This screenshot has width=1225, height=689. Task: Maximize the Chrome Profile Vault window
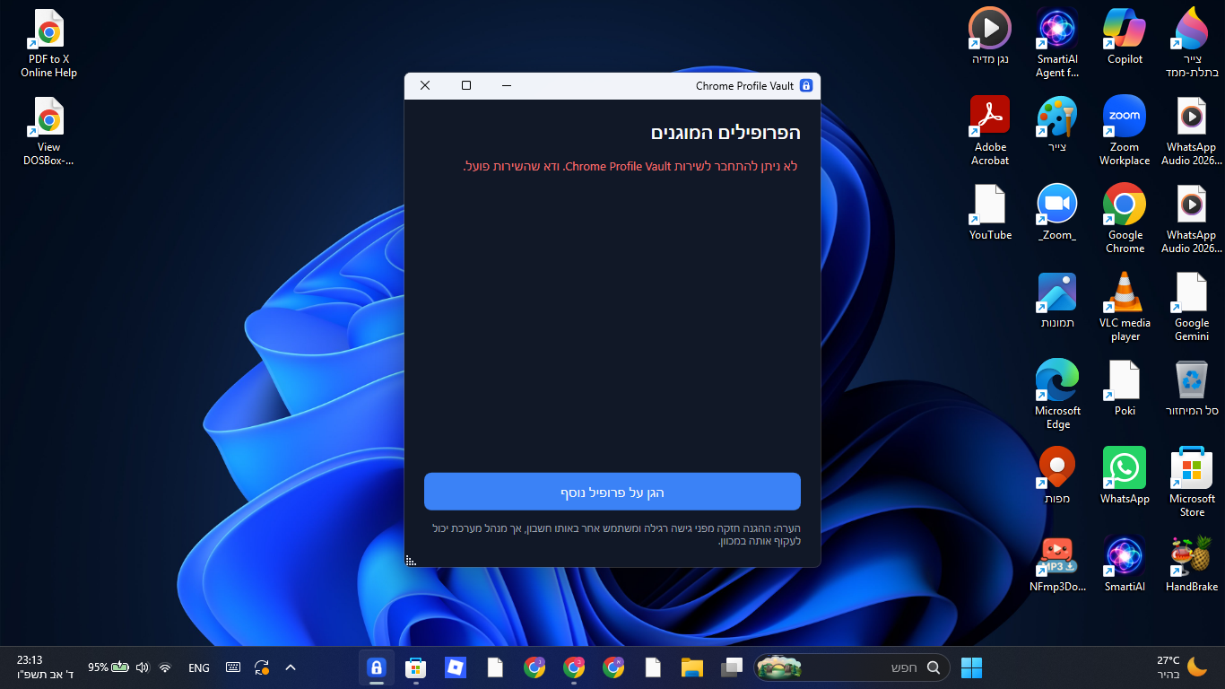coord(466,85)
